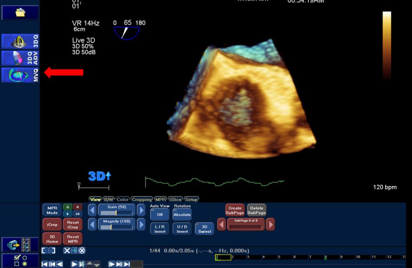Launch the 3DQ quantification plugin
The image size is (412, 268).
[x=20, y=41]
